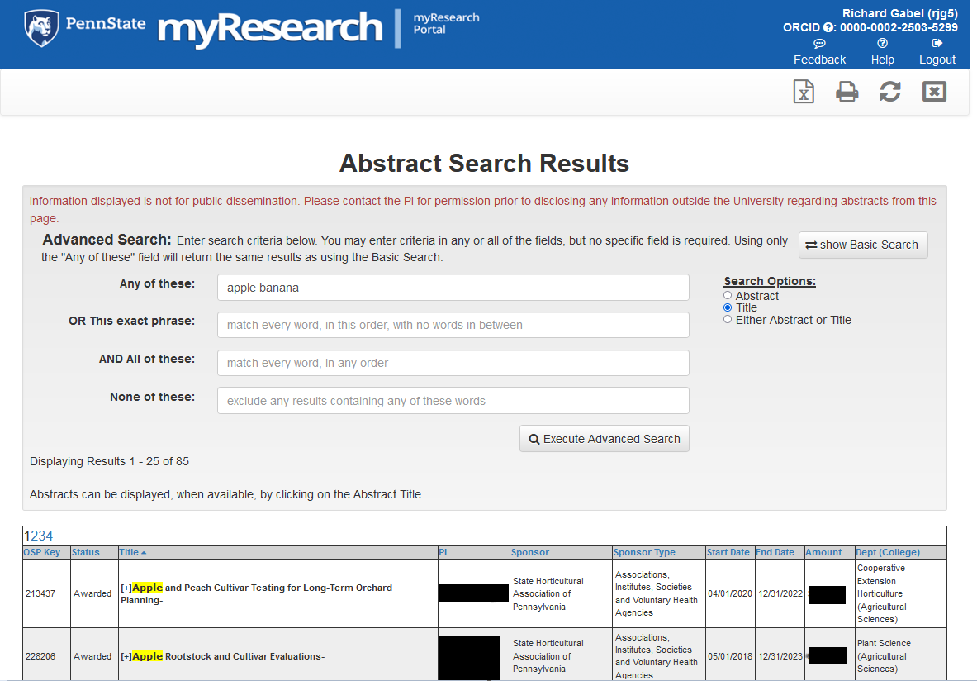This screenshot has width=977, height=681.
Task: Click the close X icon in toolbar
Action: pos(933,92)
